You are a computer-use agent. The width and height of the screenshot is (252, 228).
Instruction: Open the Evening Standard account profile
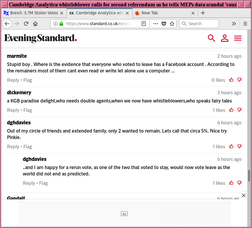pos(225,38)
